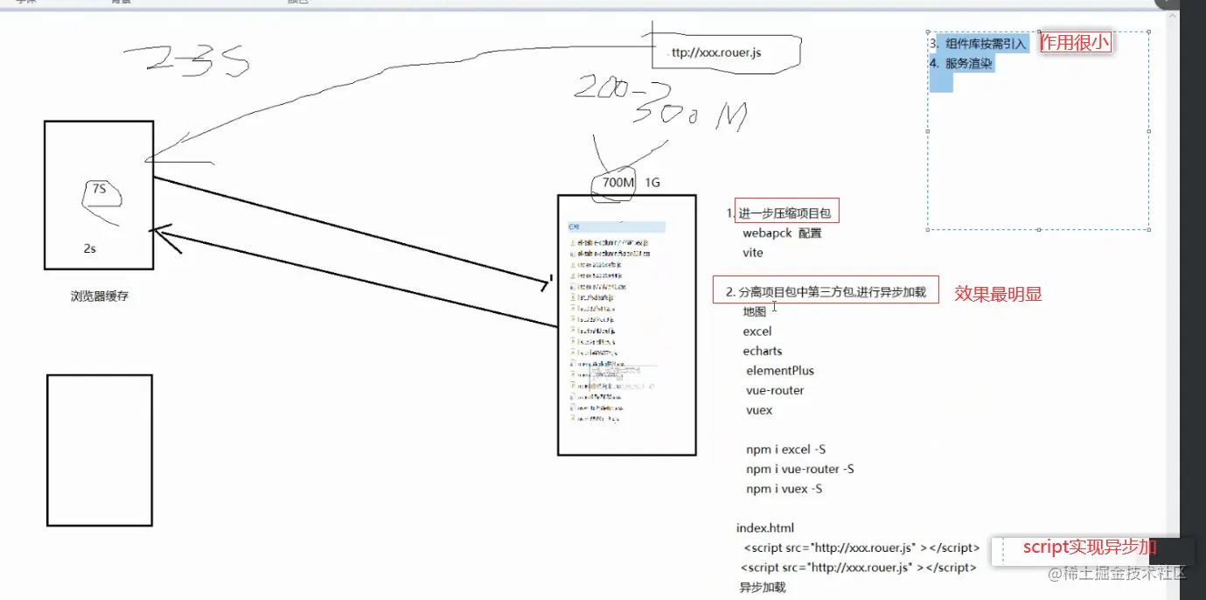Click the 'webapck 配置' line
Image resolution: width=1206 pixels, height=600 pixels.
(x=783, y=234)
